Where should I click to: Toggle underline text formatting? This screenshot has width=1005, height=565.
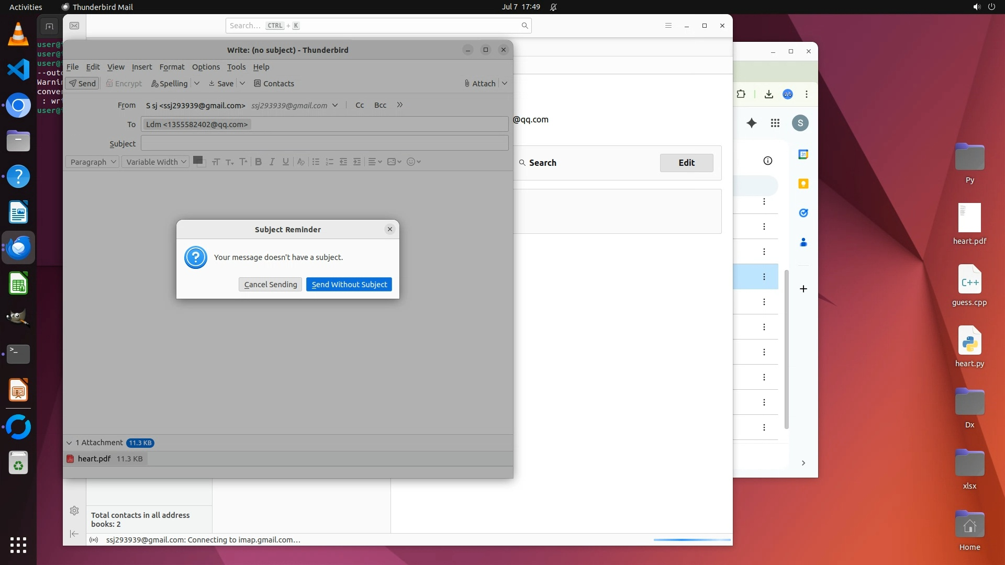(285, 162)
